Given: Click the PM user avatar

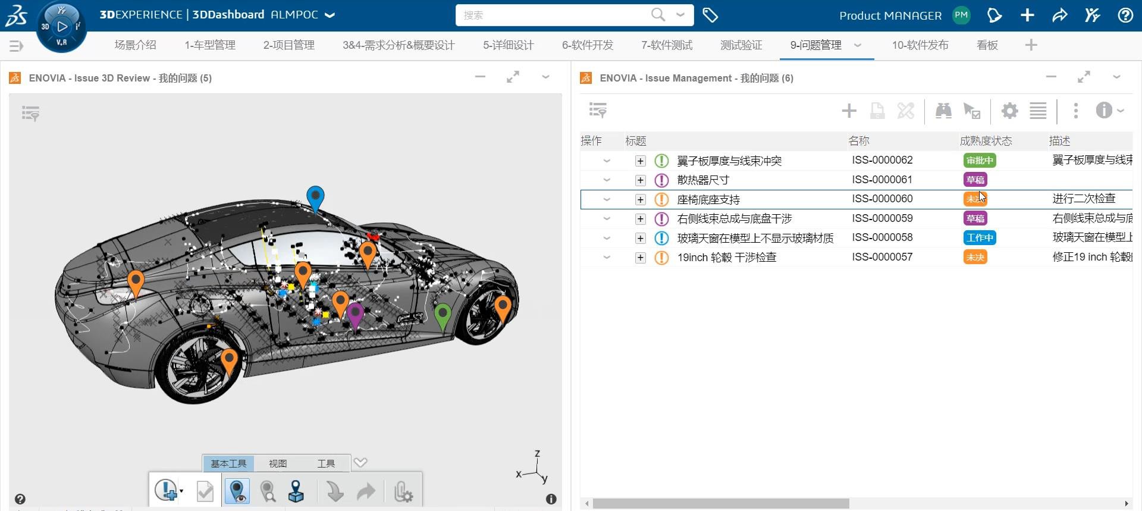Looking at the screenshot, I should [x=961, y=15].
